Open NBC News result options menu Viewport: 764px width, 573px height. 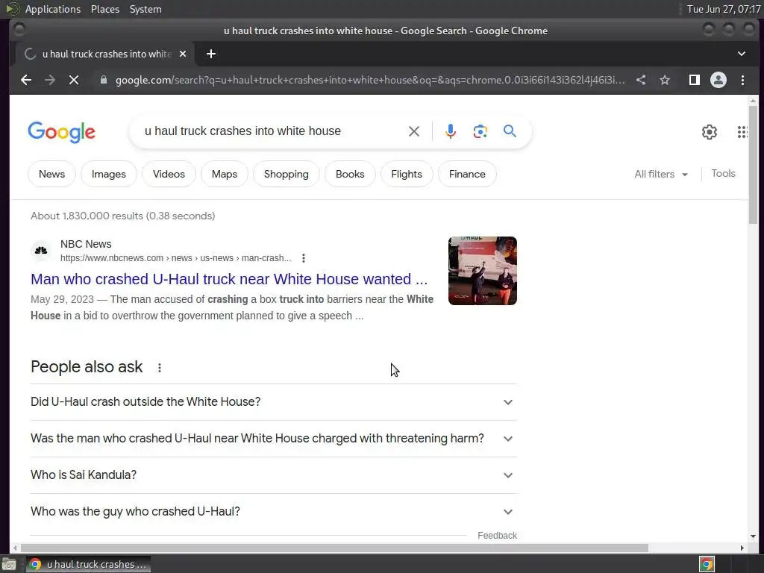[x=304, y=258]
